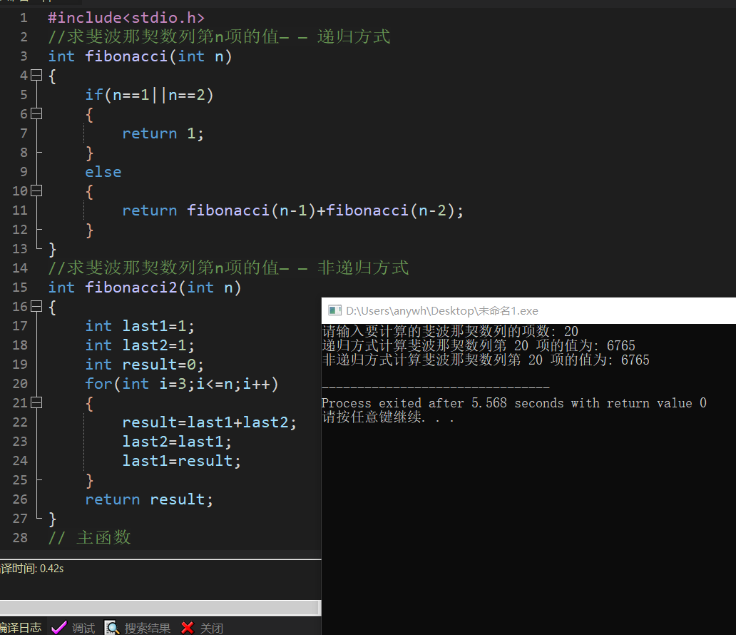Screen dimensions: 736x635
Task: Click line number 1 in the gutter
Action: (24, 18)
